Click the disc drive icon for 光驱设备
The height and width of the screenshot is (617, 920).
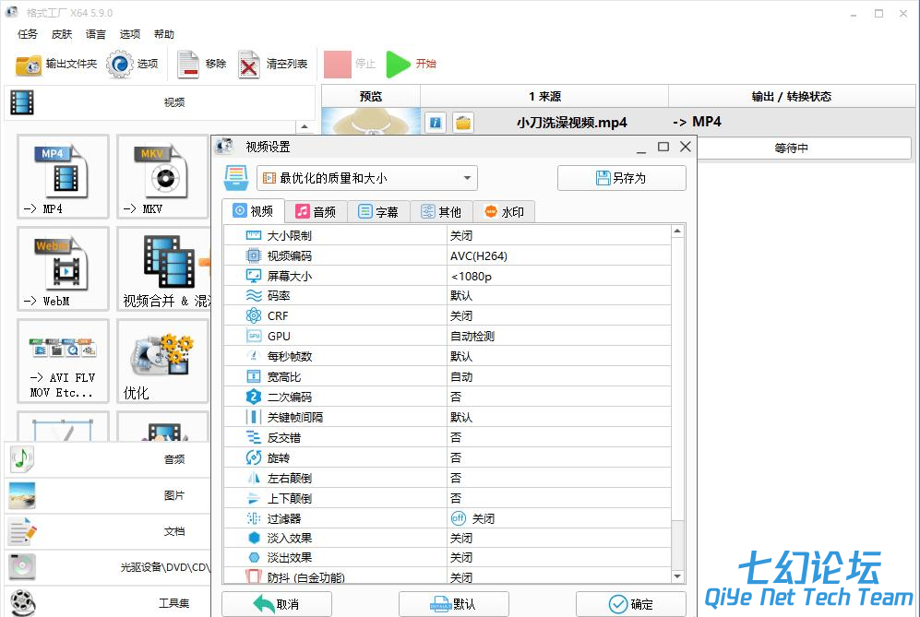(22, 567)
